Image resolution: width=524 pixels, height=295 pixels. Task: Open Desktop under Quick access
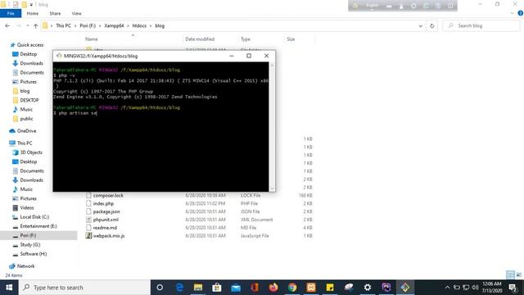tap(25, 54)
